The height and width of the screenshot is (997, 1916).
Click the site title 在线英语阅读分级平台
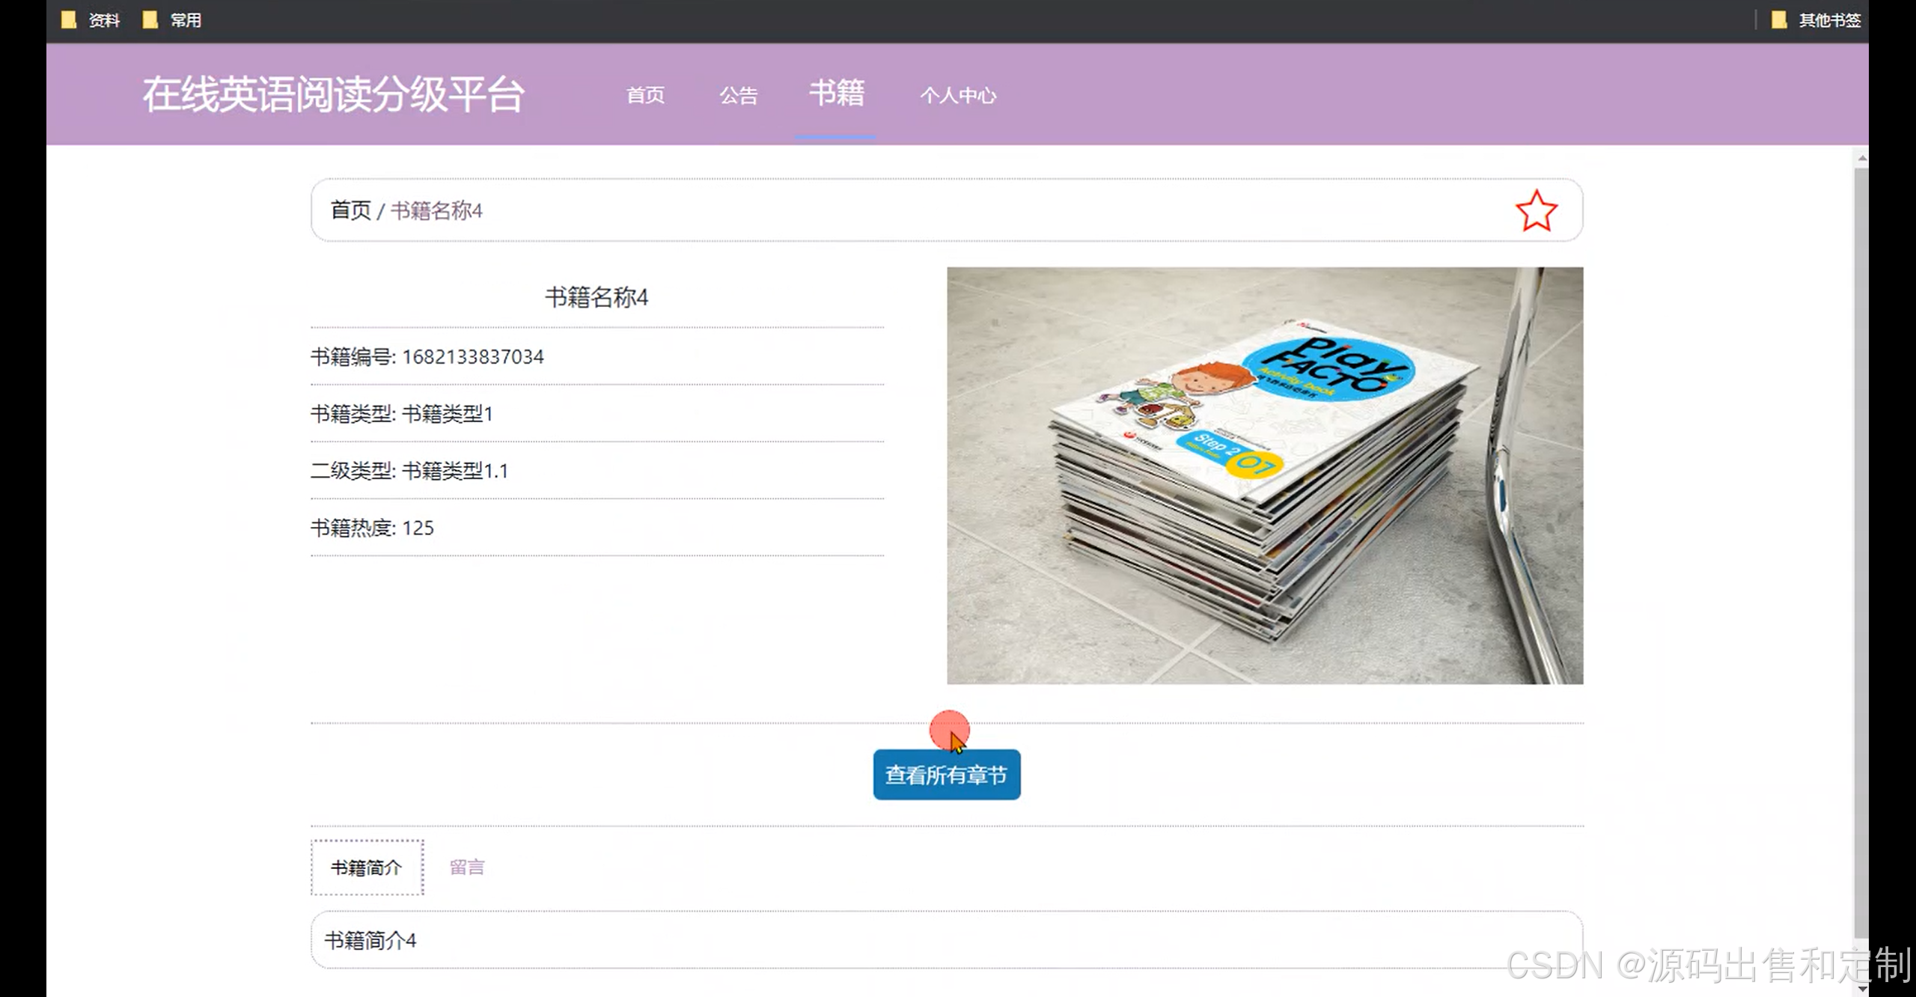click(x=333, y=95)
